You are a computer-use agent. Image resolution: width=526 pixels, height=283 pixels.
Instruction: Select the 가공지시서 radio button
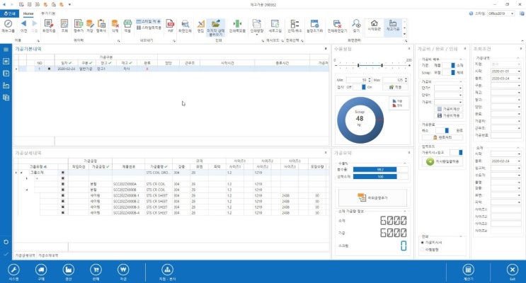click(423, 243)
